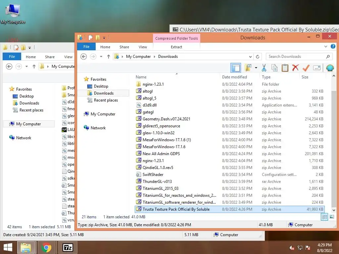Expand the address bar history dropdown
Image resolution: width=339 pixels, height=254 pixels.
(x=250, y=57)
